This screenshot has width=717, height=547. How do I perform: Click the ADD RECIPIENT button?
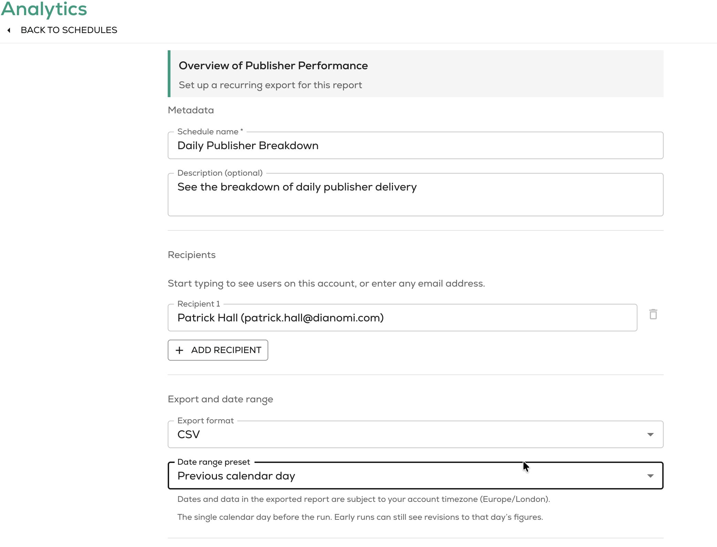tap(218, 350)
